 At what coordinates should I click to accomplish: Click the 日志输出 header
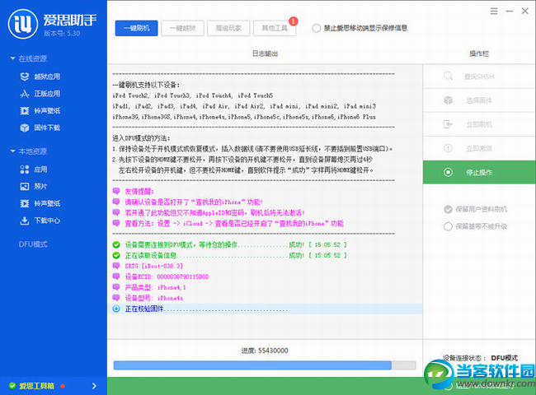(x=265, y=53)
